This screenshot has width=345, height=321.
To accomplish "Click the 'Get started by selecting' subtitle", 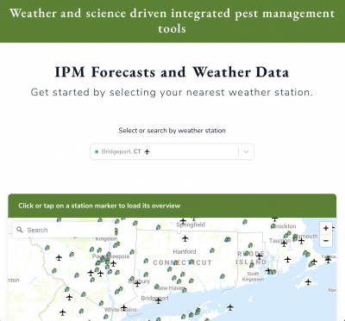I will tap(172, 92).
